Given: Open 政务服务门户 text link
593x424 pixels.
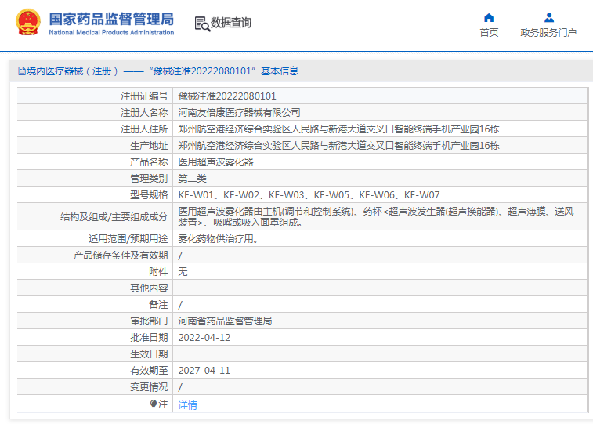Looking at the screenshot, I should point(548,33).
